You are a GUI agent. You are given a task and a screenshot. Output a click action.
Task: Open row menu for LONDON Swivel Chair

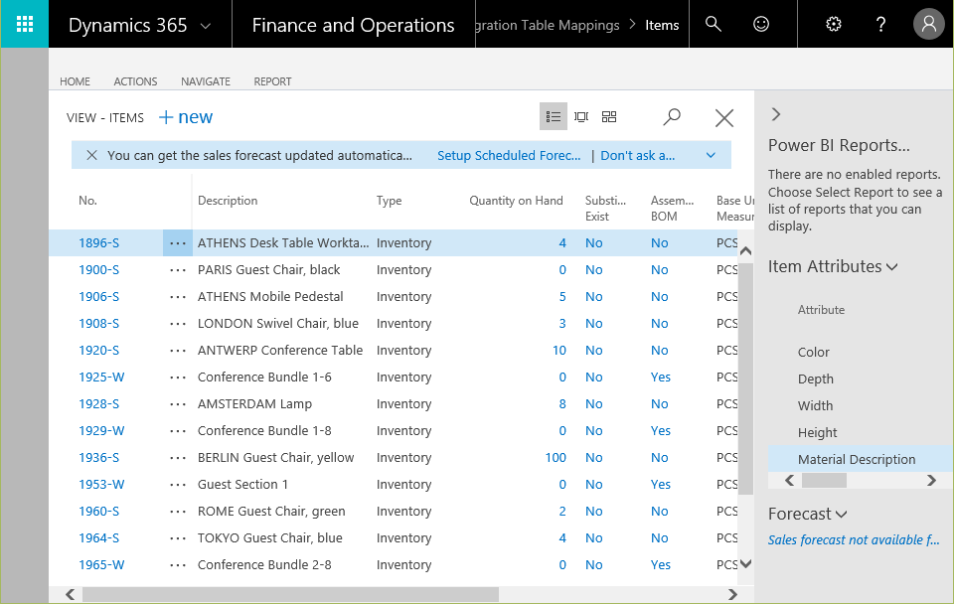click(x=178, y=323)
